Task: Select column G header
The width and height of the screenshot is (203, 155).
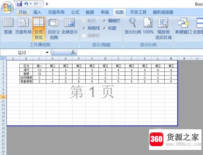Action: click(x=92, y=59)
